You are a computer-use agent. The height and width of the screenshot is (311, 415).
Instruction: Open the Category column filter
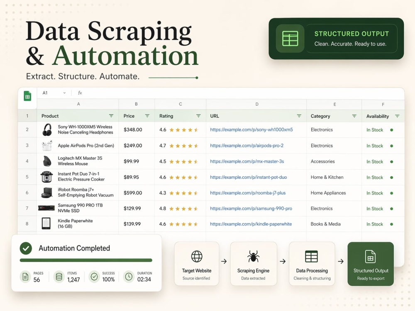click(354, 116)
